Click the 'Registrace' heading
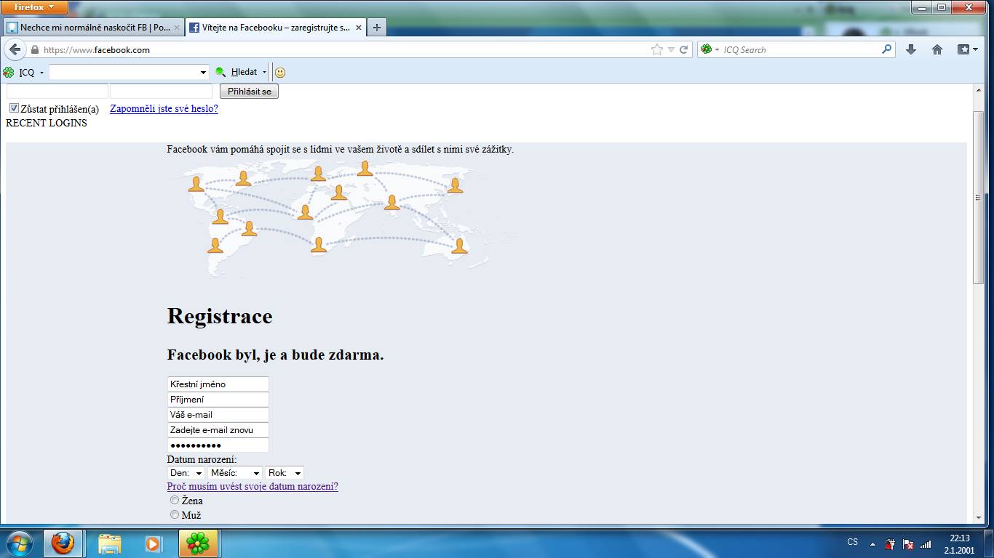Image resolution: width=994 pixels, height=558 pixels. [x=220, y=316]
